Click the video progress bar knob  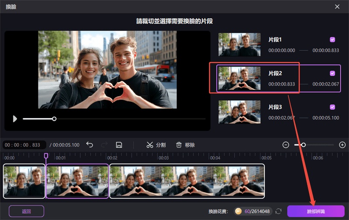pos(54,119)
